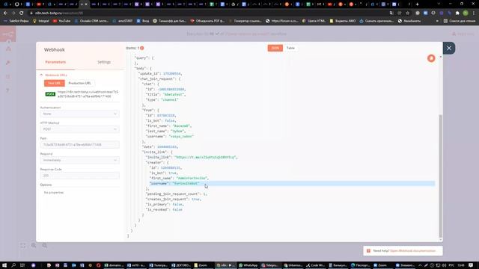Click the browser Forward arrow

pos(13,13)
